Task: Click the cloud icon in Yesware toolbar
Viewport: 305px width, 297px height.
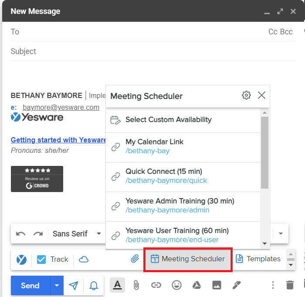Action: tap(84, 260)
